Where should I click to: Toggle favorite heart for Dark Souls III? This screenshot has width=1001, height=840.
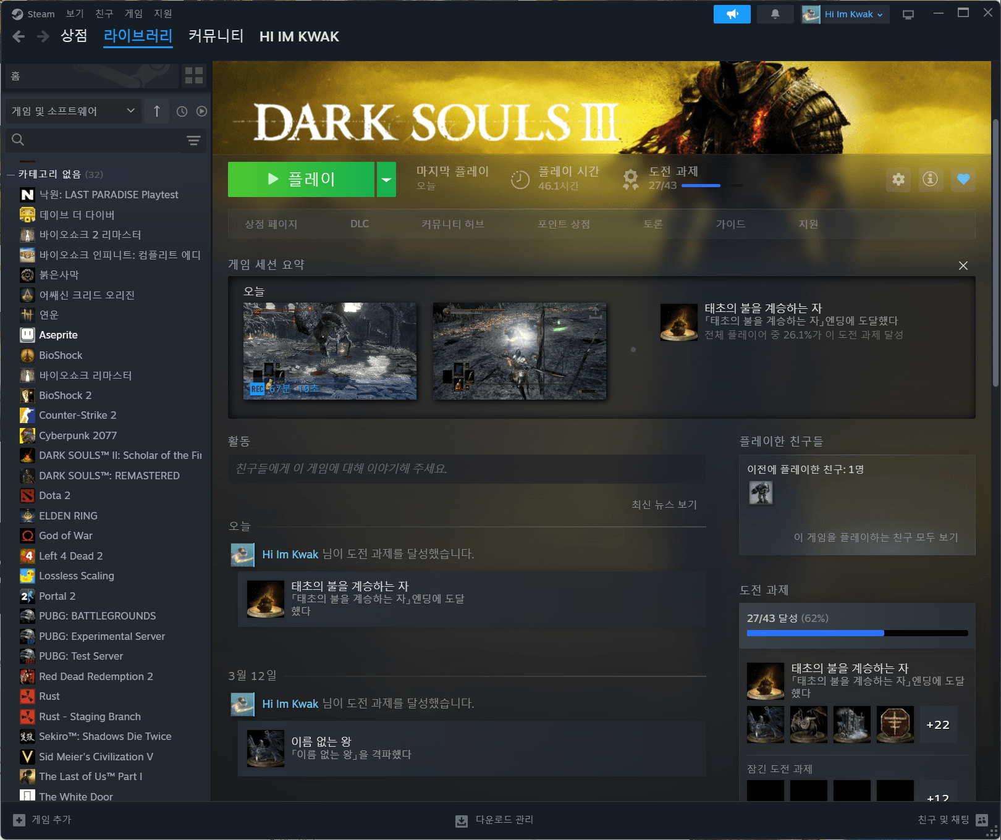(x=963, y=179)
